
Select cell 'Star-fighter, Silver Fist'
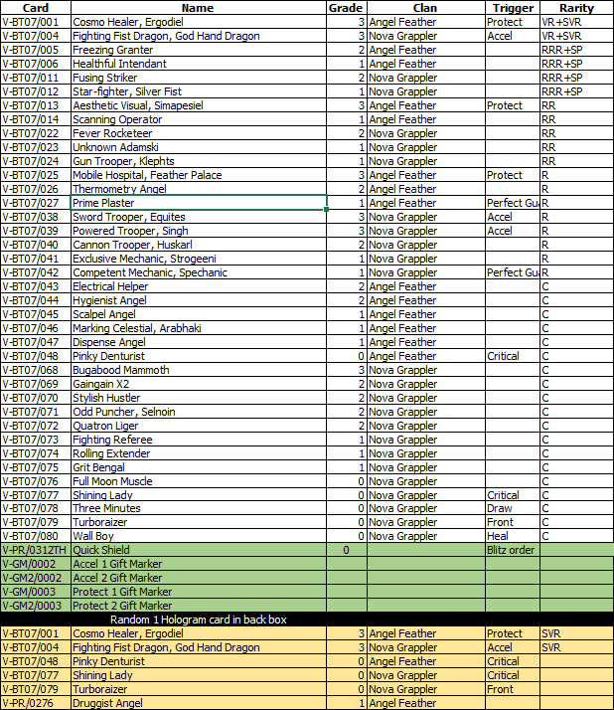199,91
